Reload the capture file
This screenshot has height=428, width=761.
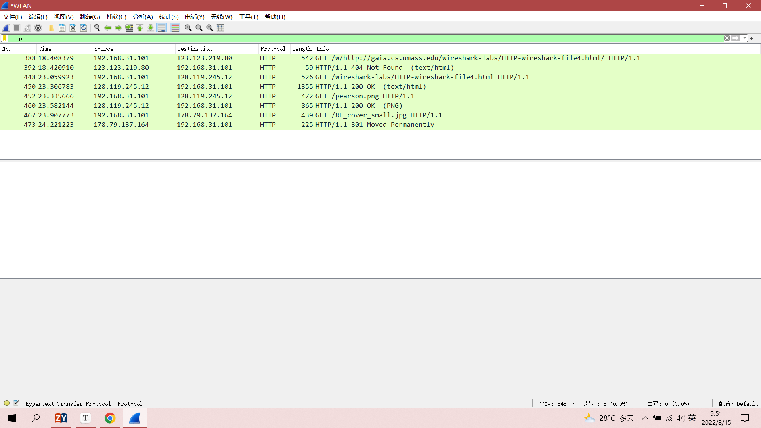point(84,28)
